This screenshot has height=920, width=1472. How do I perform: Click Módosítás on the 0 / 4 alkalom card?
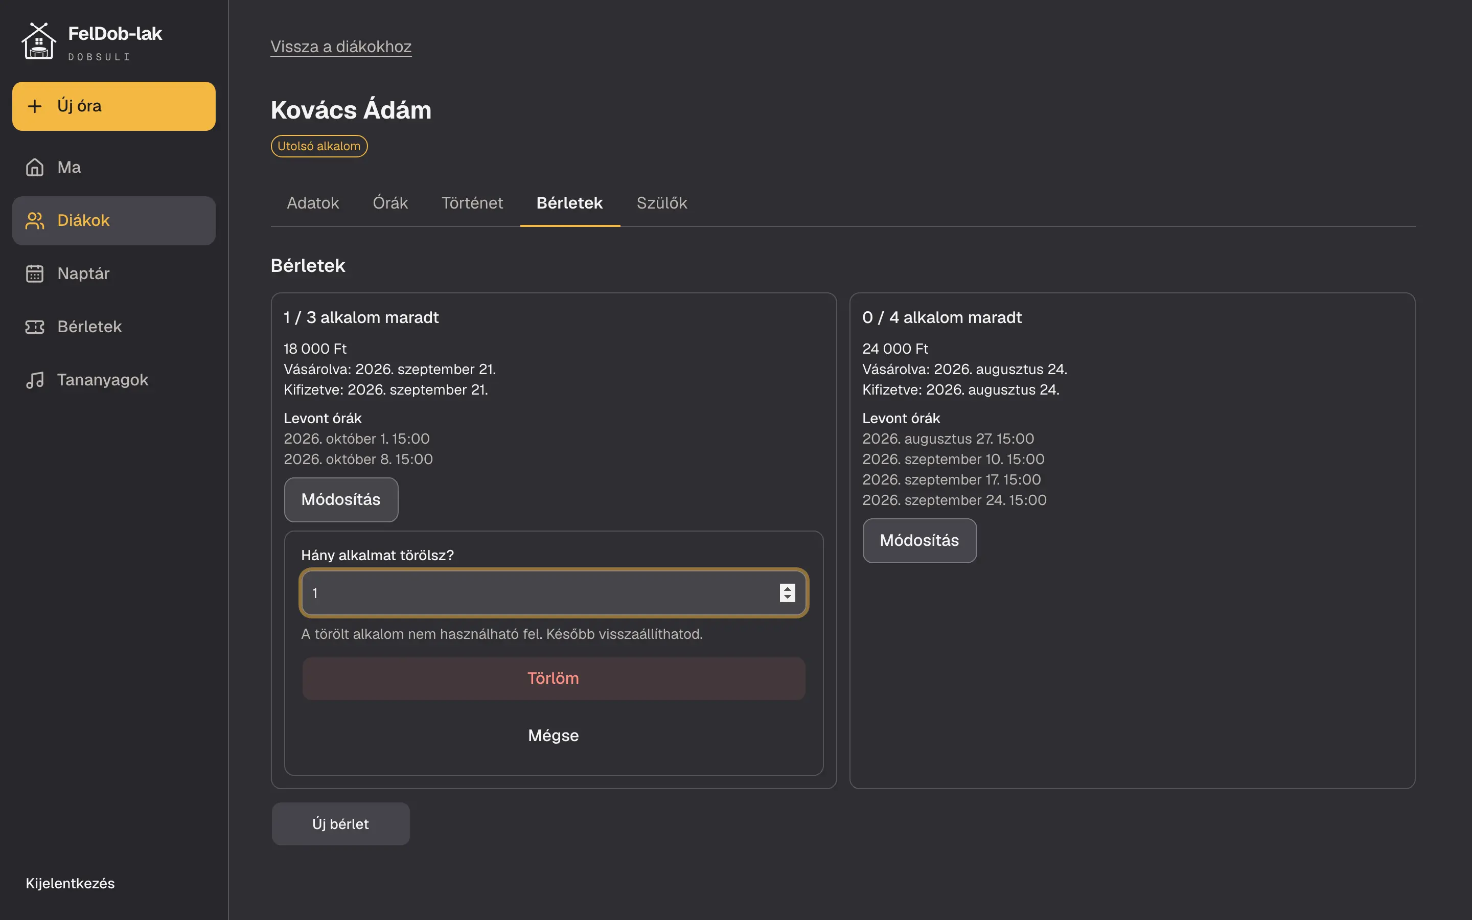click(919, 540)
